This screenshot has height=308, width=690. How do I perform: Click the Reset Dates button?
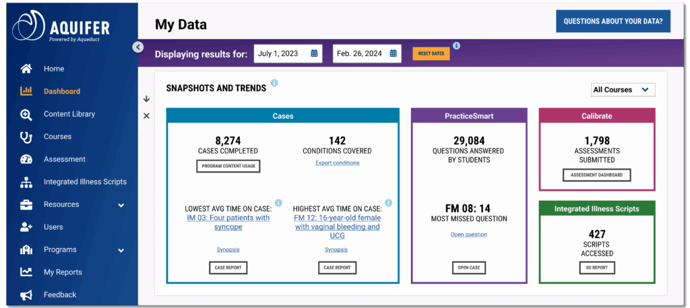pyautogui.click(x=431, y=54)
